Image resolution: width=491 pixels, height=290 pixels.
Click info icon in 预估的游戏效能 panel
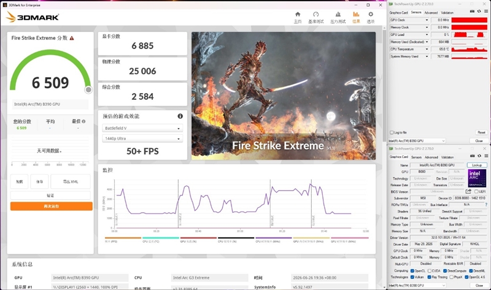(180, 116)
